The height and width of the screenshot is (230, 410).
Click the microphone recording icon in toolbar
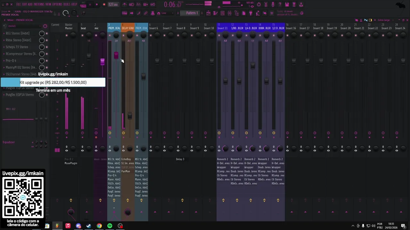click(273, 4)
